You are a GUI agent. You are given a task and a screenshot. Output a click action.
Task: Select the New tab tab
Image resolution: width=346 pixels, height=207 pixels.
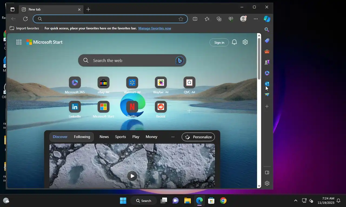(51, 9)
